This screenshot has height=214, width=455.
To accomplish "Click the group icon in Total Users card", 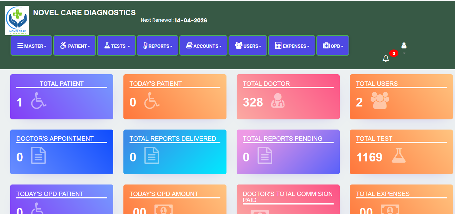I will tap(380, 101).
